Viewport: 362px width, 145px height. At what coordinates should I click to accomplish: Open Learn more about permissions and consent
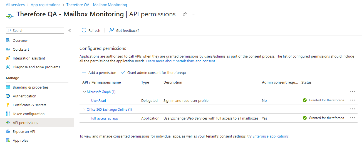[181, 61]
